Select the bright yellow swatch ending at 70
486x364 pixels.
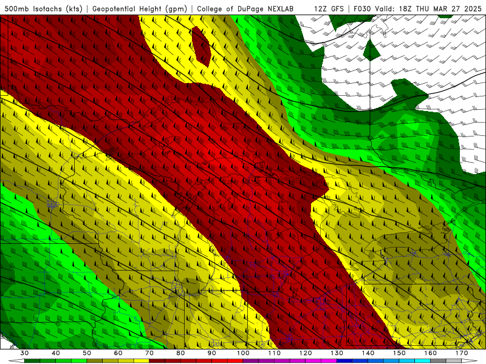point(142,361)
